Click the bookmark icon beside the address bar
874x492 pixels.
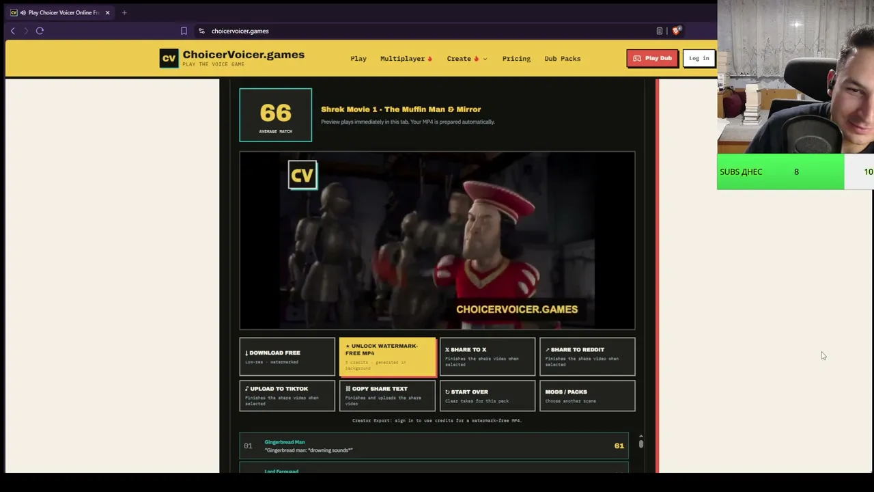[184, 31]
